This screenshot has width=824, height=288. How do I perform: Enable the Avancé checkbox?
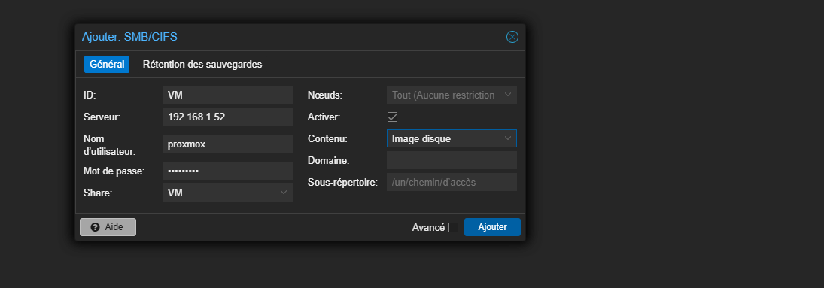[453, 228]
